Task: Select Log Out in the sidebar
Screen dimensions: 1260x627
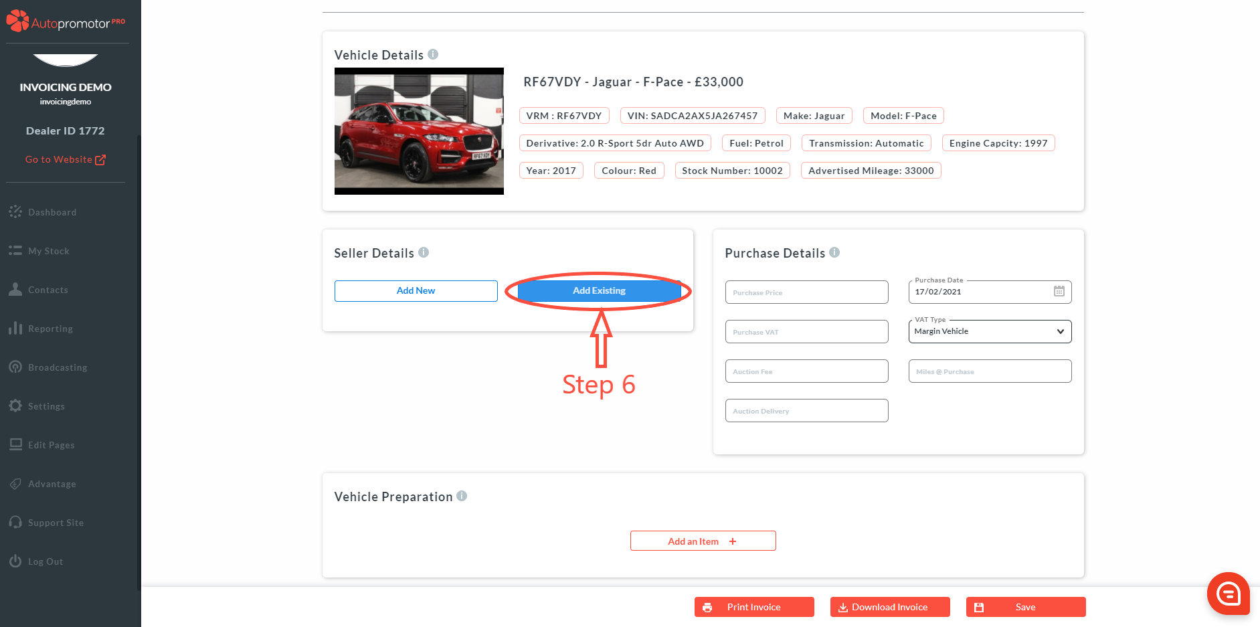Action: pos(45,561)
